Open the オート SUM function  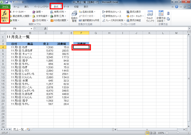coord(17,12)
